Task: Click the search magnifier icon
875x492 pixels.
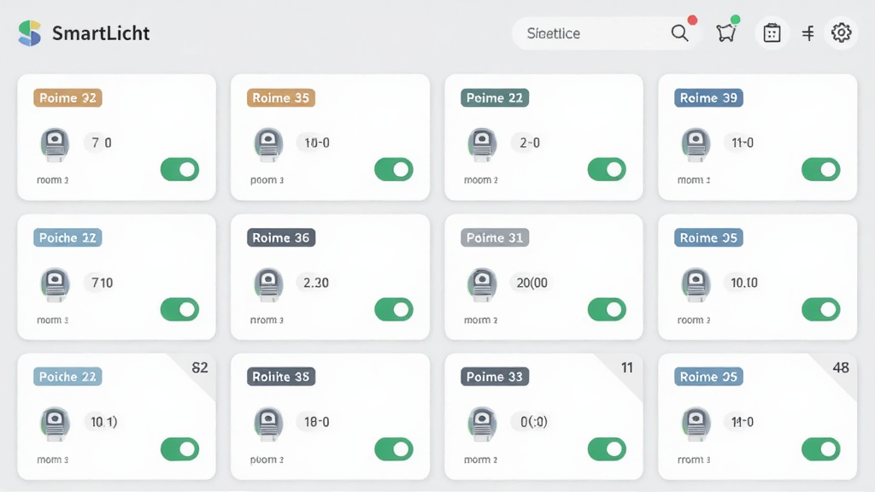Action: coord(679,33)
